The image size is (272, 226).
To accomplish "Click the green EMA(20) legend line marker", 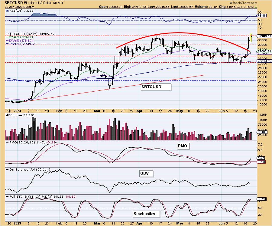I will (7, 37).
